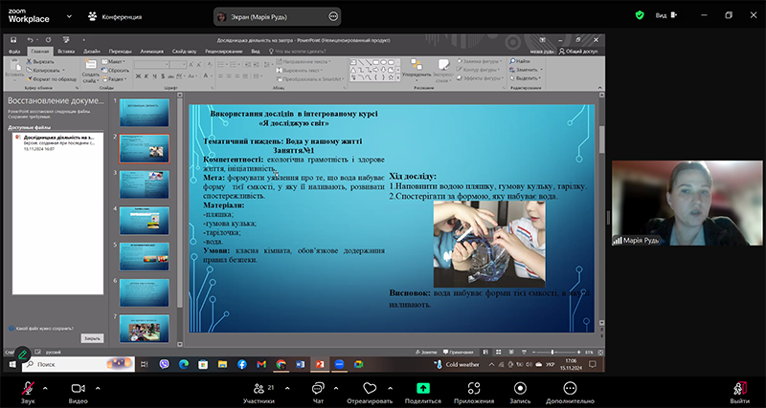Toggle italic К formatting

[x=146, y=76]
